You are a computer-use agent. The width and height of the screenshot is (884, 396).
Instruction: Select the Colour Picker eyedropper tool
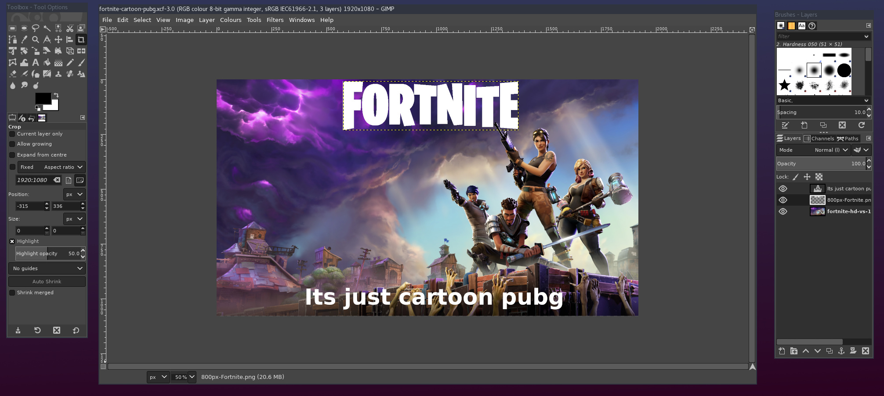(x=24, y=40)
